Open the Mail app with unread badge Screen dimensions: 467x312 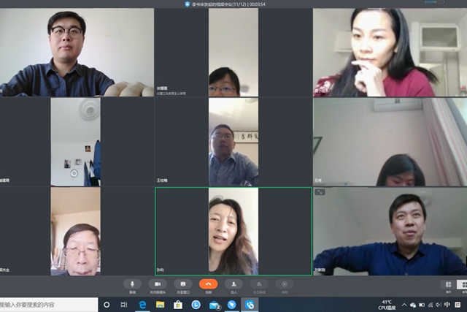(214, 305)
